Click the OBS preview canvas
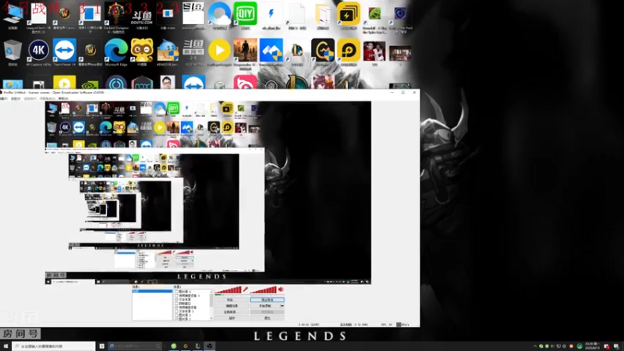 [207, 192]
